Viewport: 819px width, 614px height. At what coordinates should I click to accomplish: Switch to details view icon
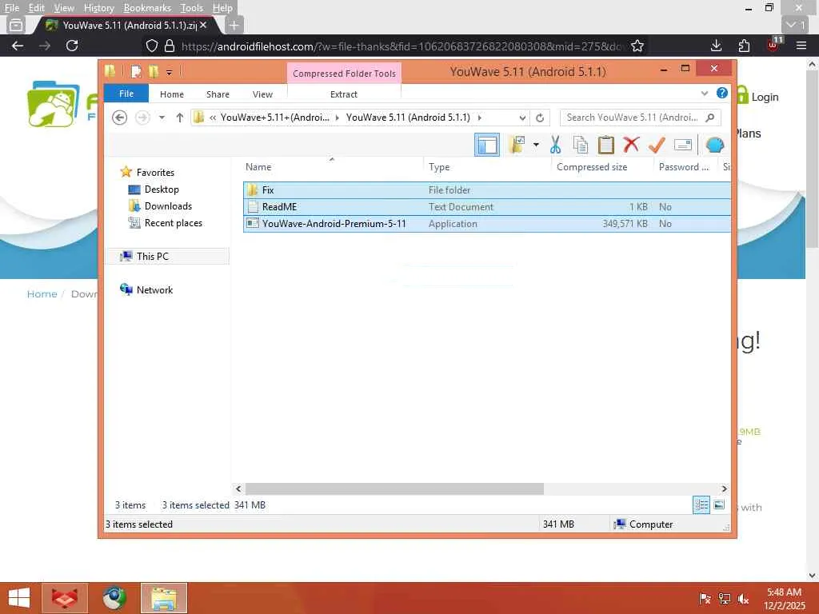701,505
